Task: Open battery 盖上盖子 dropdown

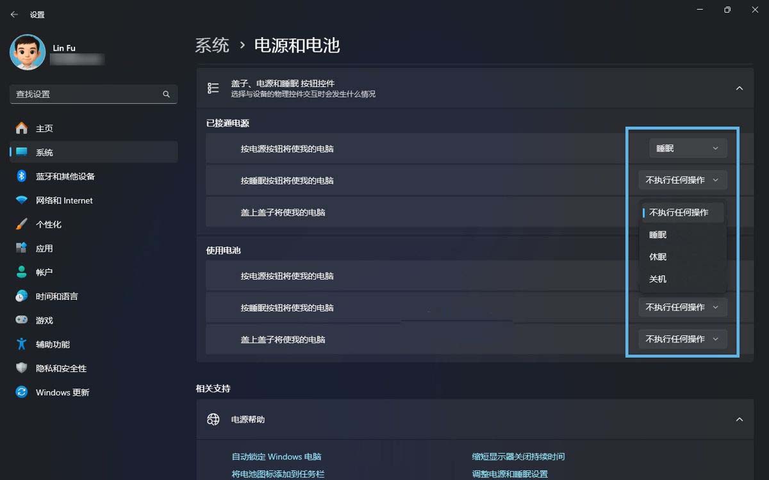Action: (x=682, y=339)
